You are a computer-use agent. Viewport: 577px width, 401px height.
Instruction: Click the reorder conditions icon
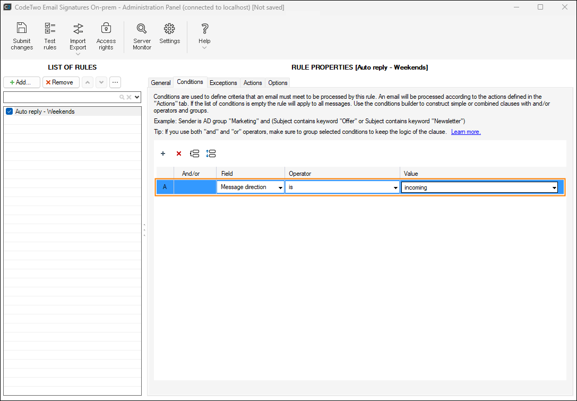211,153
